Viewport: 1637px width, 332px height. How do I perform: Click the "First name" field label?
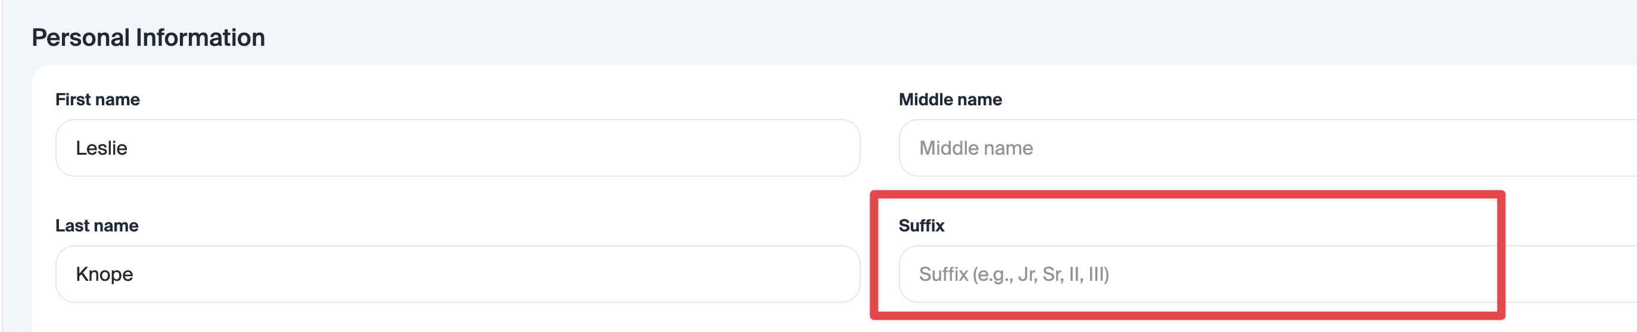click(97, 100)
